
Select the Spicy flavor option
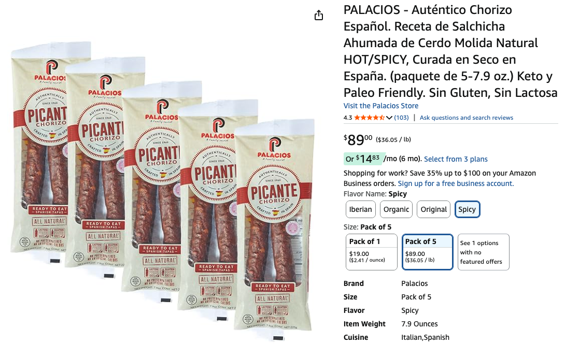467,210
